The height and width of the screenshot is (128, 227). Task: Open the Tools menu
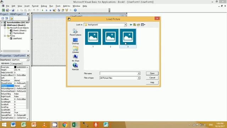[58, 6]
